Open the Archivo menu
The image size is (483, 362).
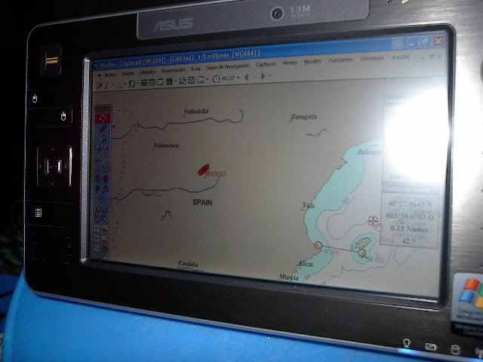[x=110, y=74]
